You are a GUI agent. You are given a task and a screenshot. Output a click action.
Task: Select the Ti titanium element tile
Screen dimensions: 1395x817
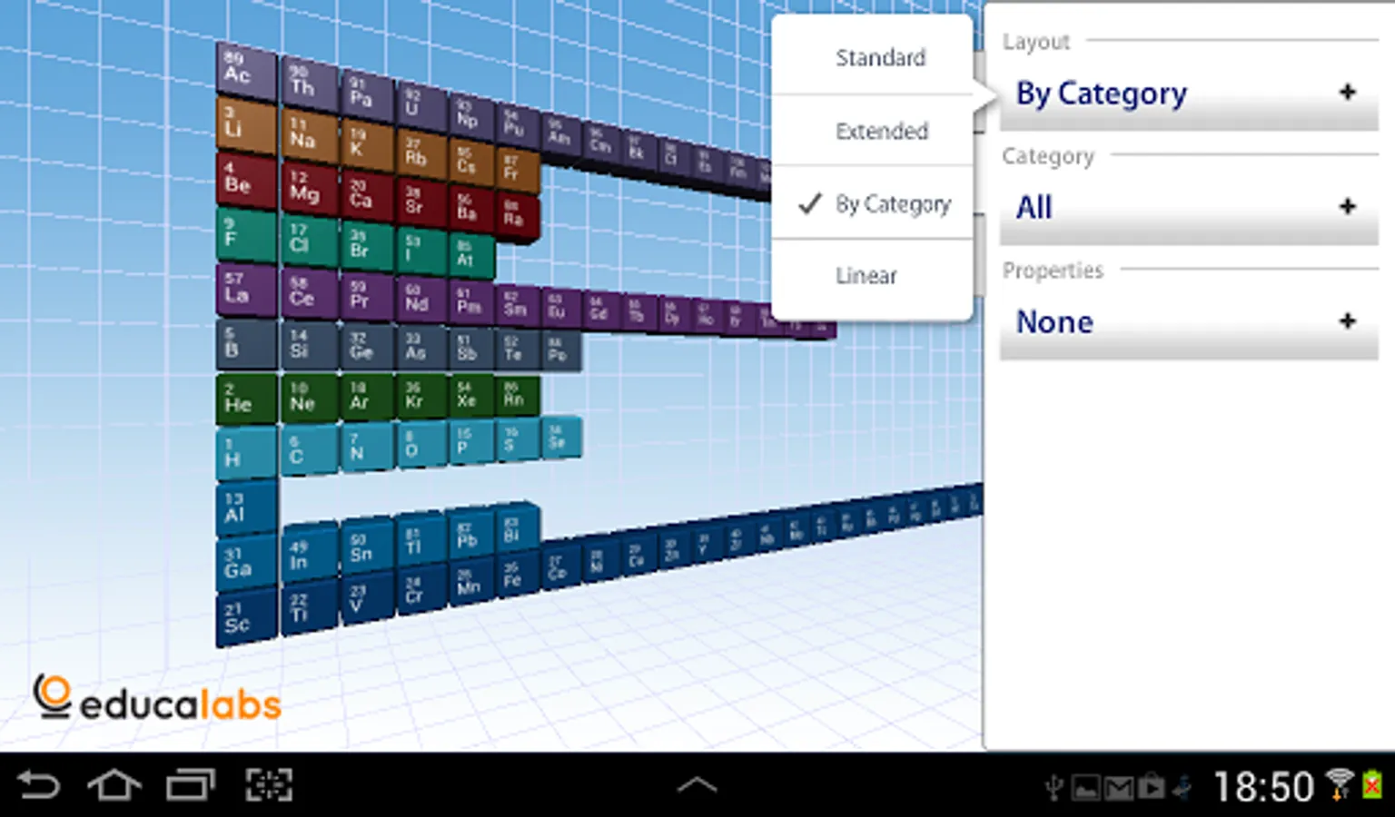coord(309,607)
